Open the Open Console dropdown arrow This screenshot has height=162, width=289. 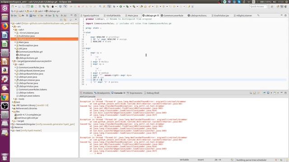click(x=278, y=93)
